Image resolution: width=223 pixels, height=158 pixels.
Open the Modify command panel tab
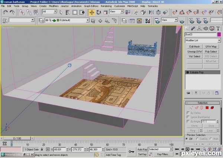[193, 28]
